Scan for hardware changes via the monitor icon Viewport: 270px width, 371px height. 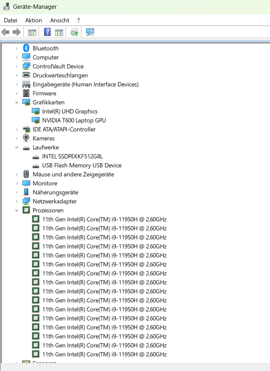(90, 32)
